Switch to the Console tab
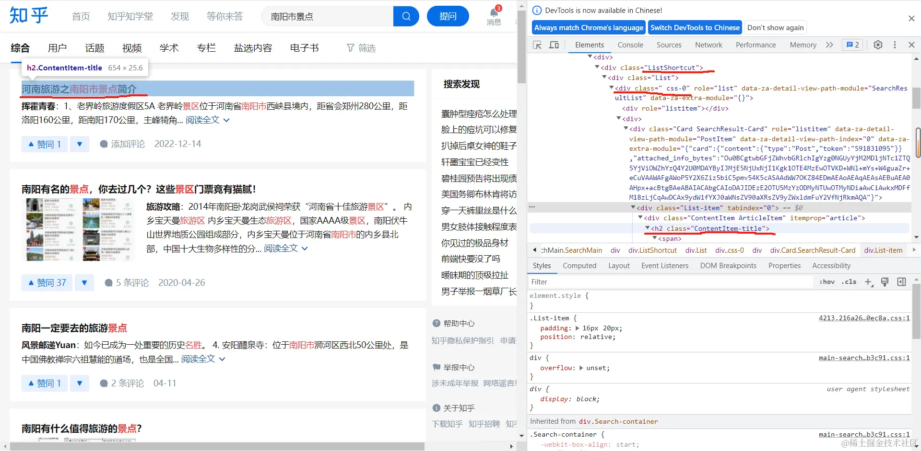The height and width of the screenshot is (451, 921). click(x=630, y=45)
